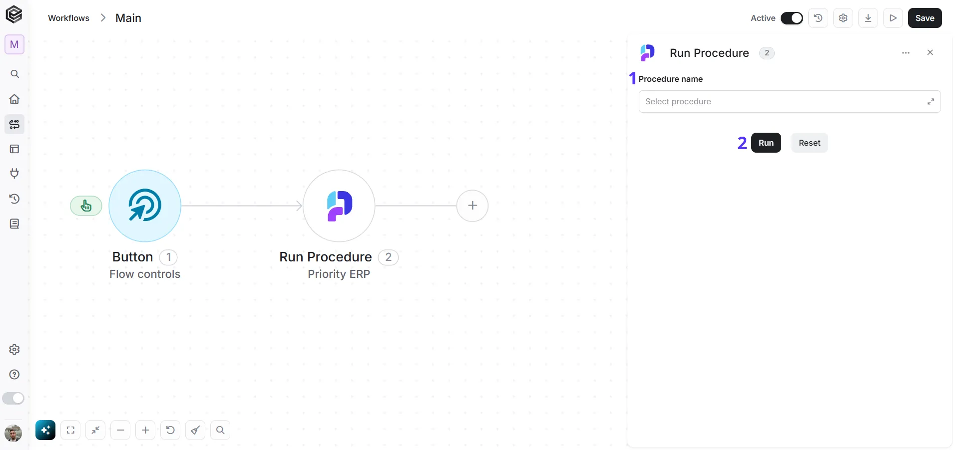Click the Run Procedure panel title

[x=709, y=53]
